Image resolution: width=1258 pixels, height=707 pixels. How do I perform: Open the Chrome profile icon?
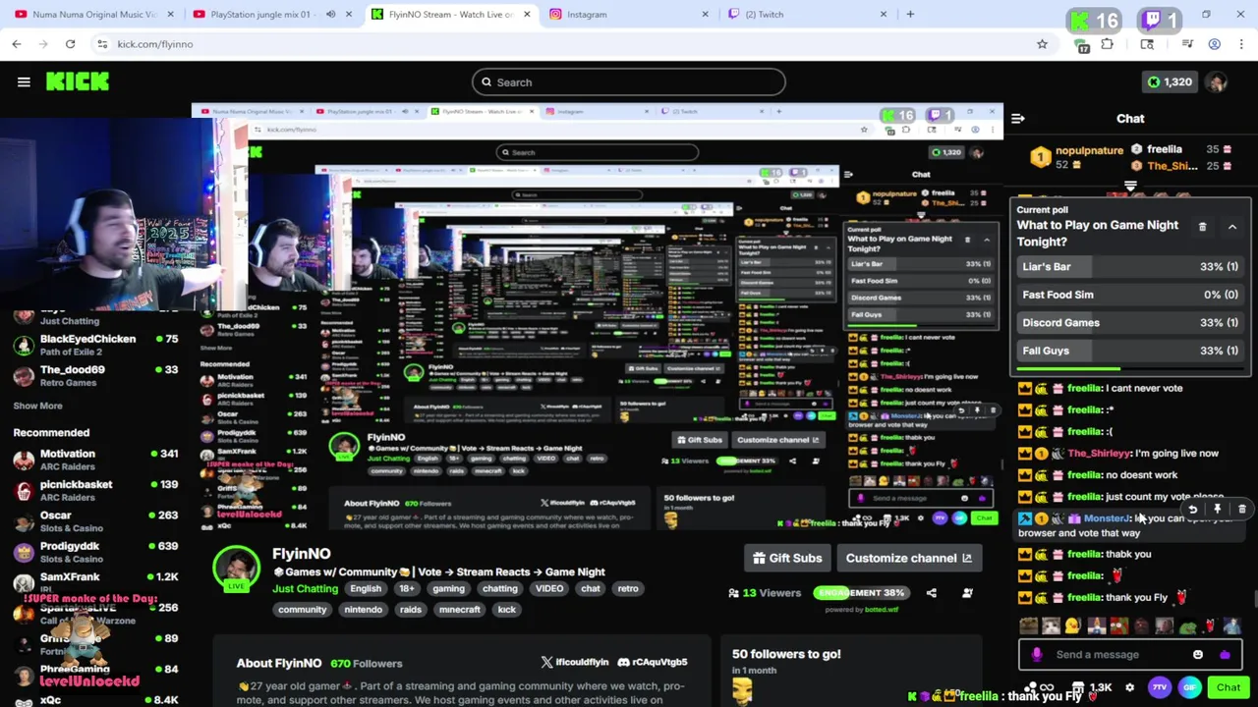coord(1215,44)
